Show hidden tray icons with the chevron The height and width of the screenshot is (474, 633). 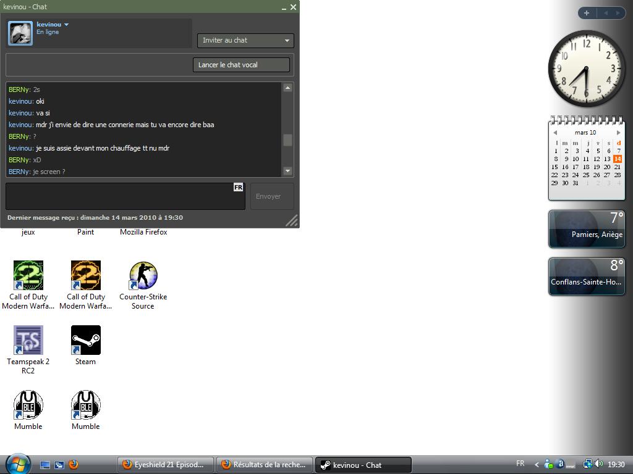click(537, 465)
